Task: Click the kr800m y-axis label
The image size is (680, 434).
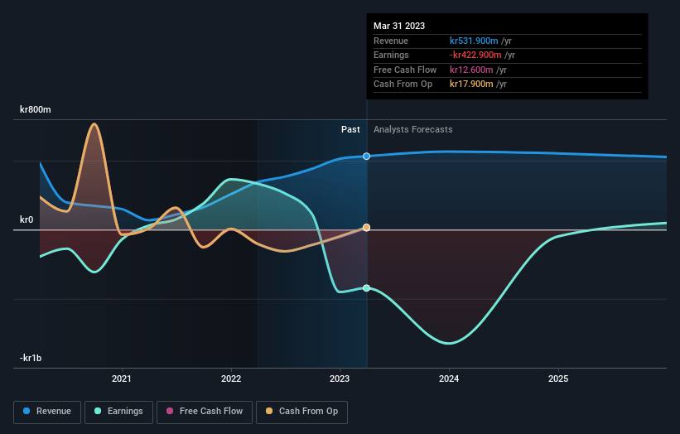Action: [35, 109]
